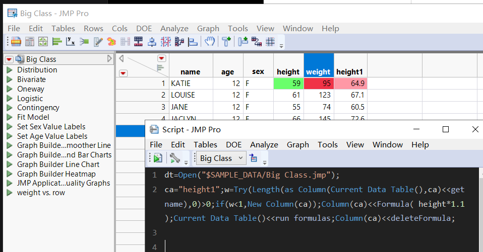Click the Big Class data table icon in the left panel header
Viewport: 483px width, 252px height.
click(x=20, y=59)
